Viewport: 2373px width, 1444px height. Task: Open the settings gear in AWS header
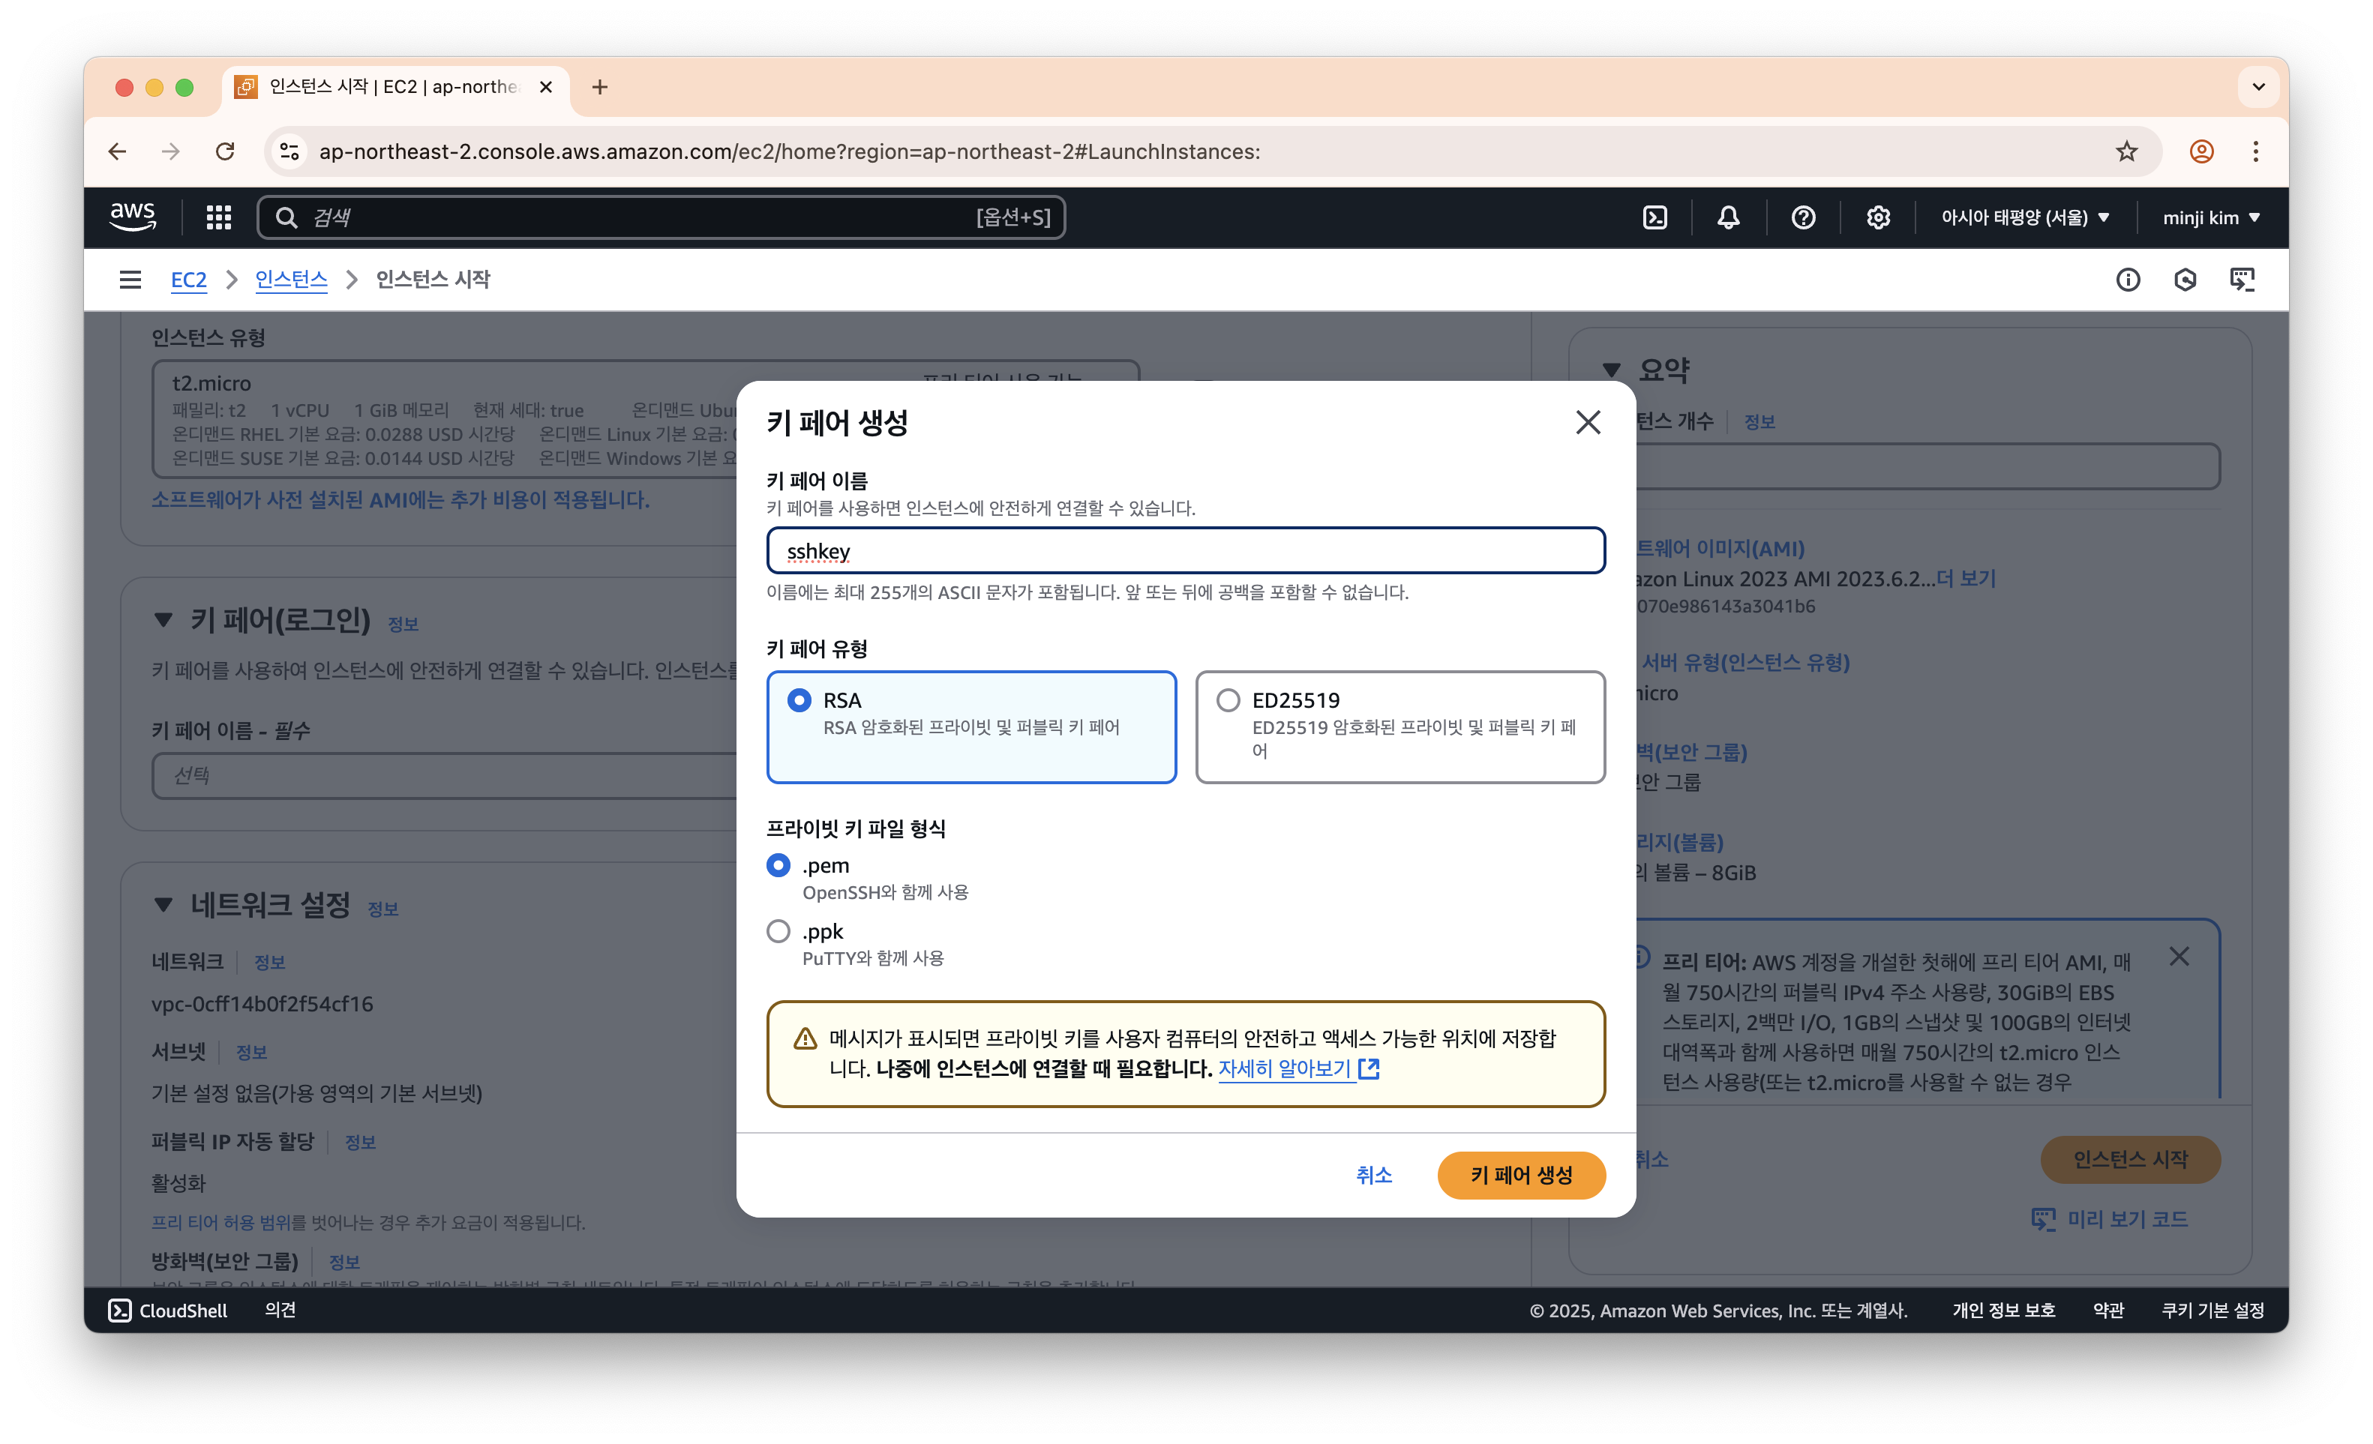coord(1878,217)
